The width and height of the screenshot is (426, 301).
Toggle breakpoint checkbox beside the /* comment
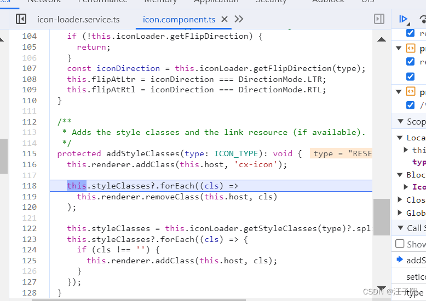coord(410,105)
